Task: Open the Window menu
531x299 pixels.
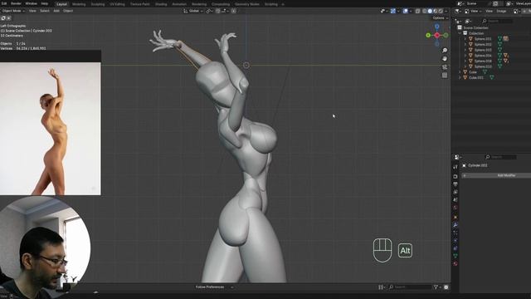Action: point(32,3)
